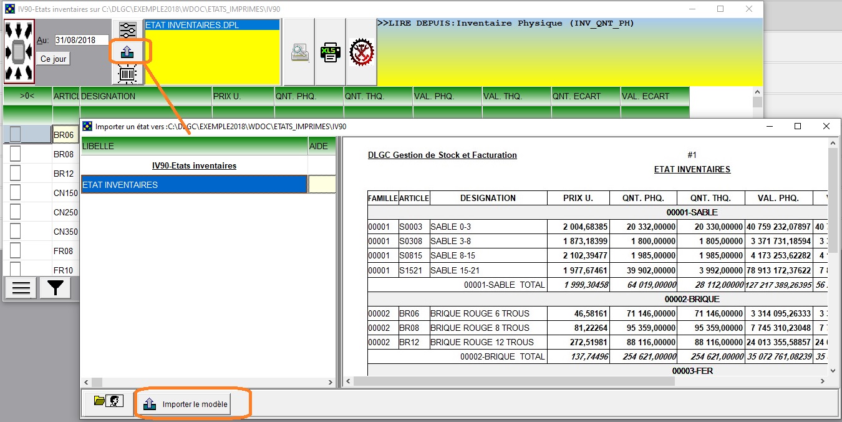Select the highlighted ETAT INVENTAIRES row under LIBELLE
The height and width of the screenshot is (422, 842).
tap(194, 185)
